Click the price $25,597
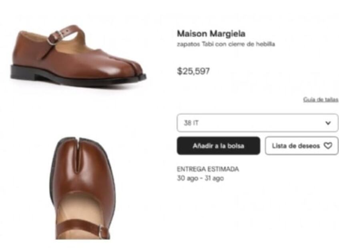This screenshot has width=339, height=248. (193, 72)
